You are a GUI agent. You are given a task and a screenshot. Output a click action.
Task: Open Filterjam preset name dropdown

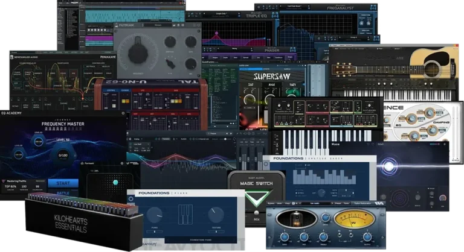click(x=158, y=25)
